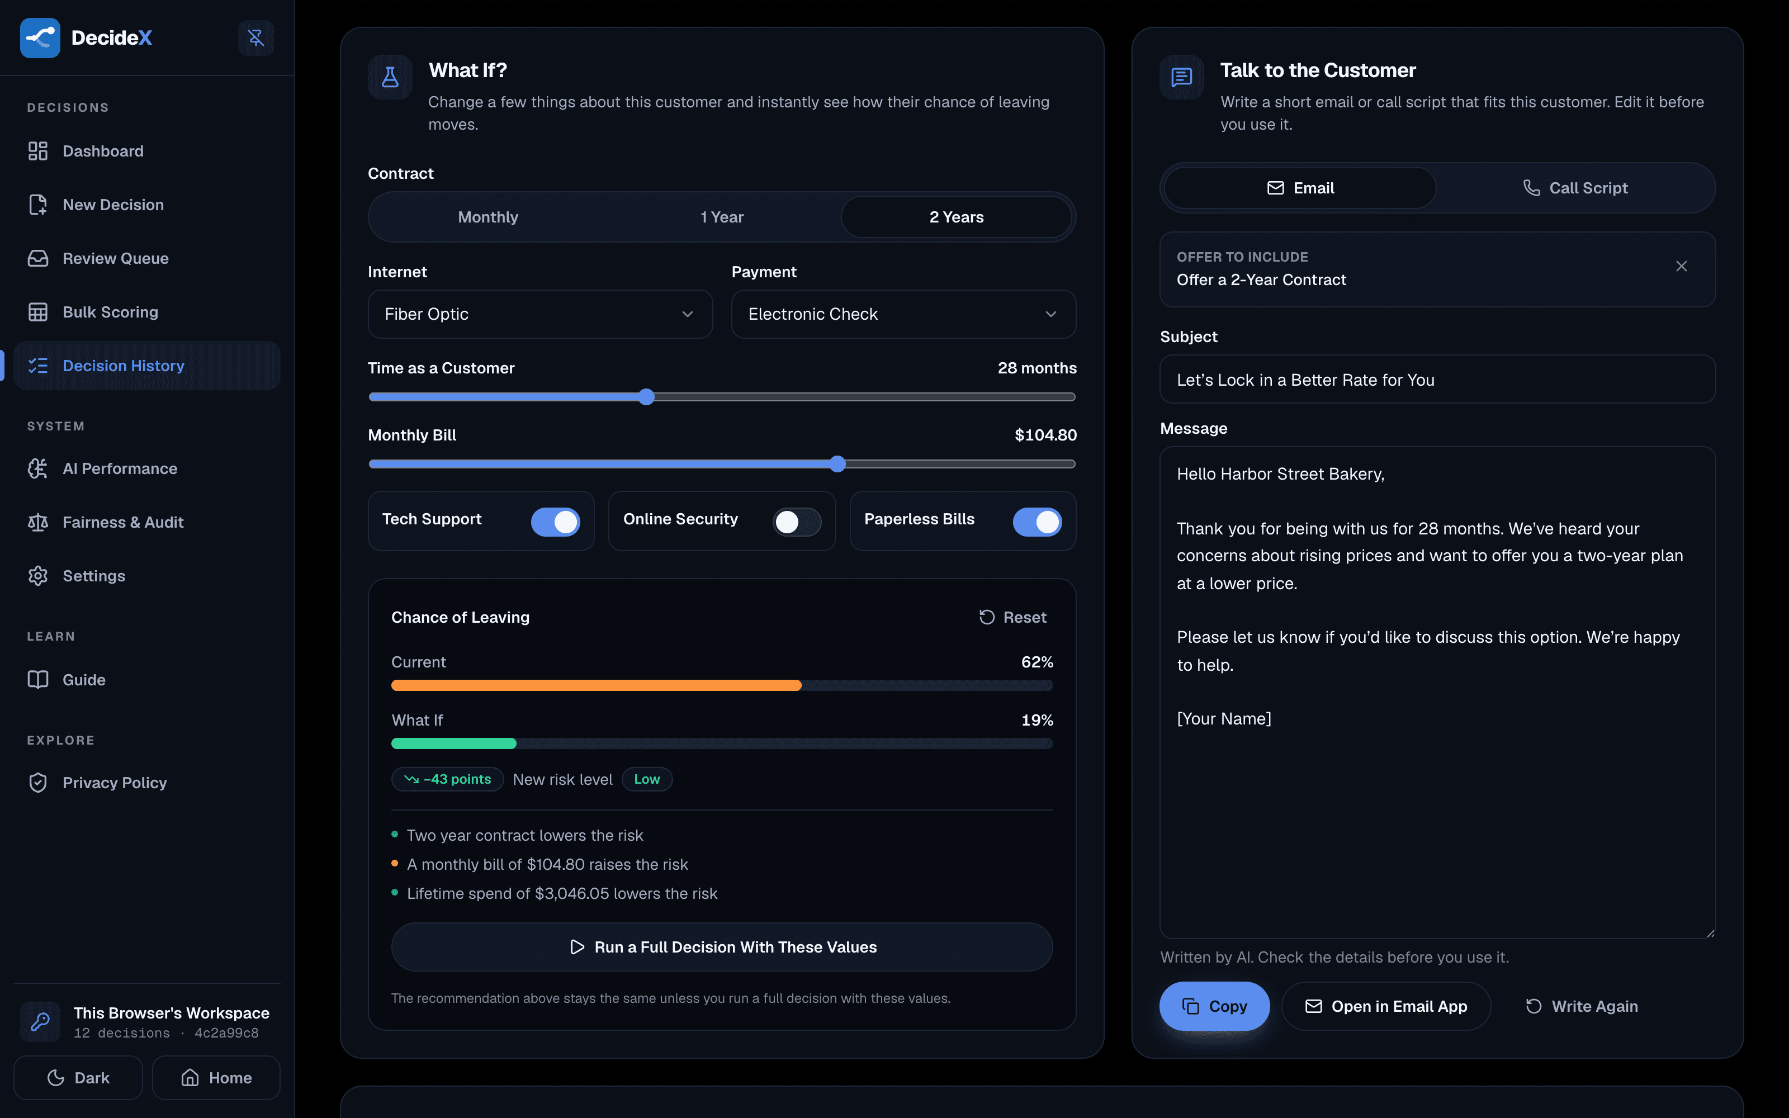Select 2 Years contract option

956,217
